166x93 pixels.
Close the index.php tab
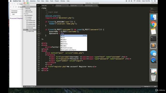point(53,6)
